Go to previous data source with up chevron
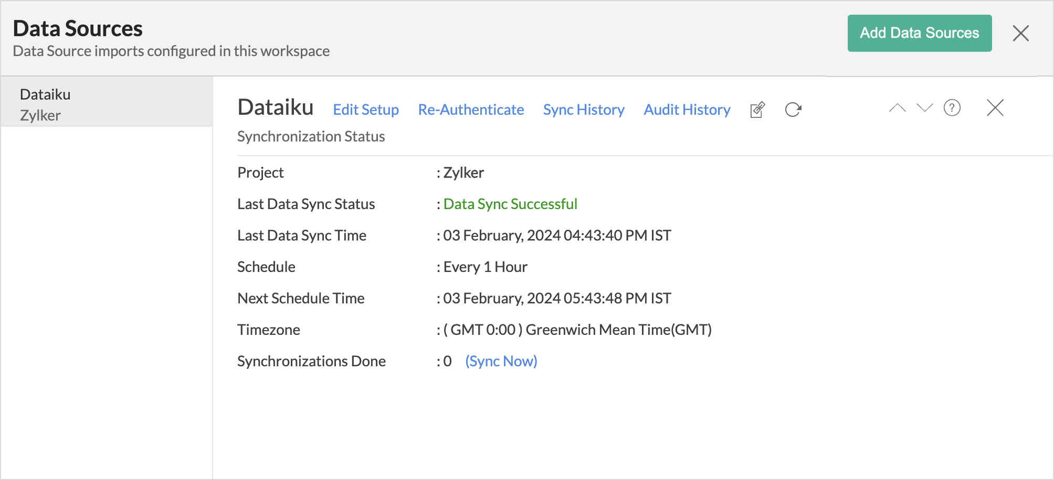The width and height of the screenshot is (1054, 480). point(897,108)
